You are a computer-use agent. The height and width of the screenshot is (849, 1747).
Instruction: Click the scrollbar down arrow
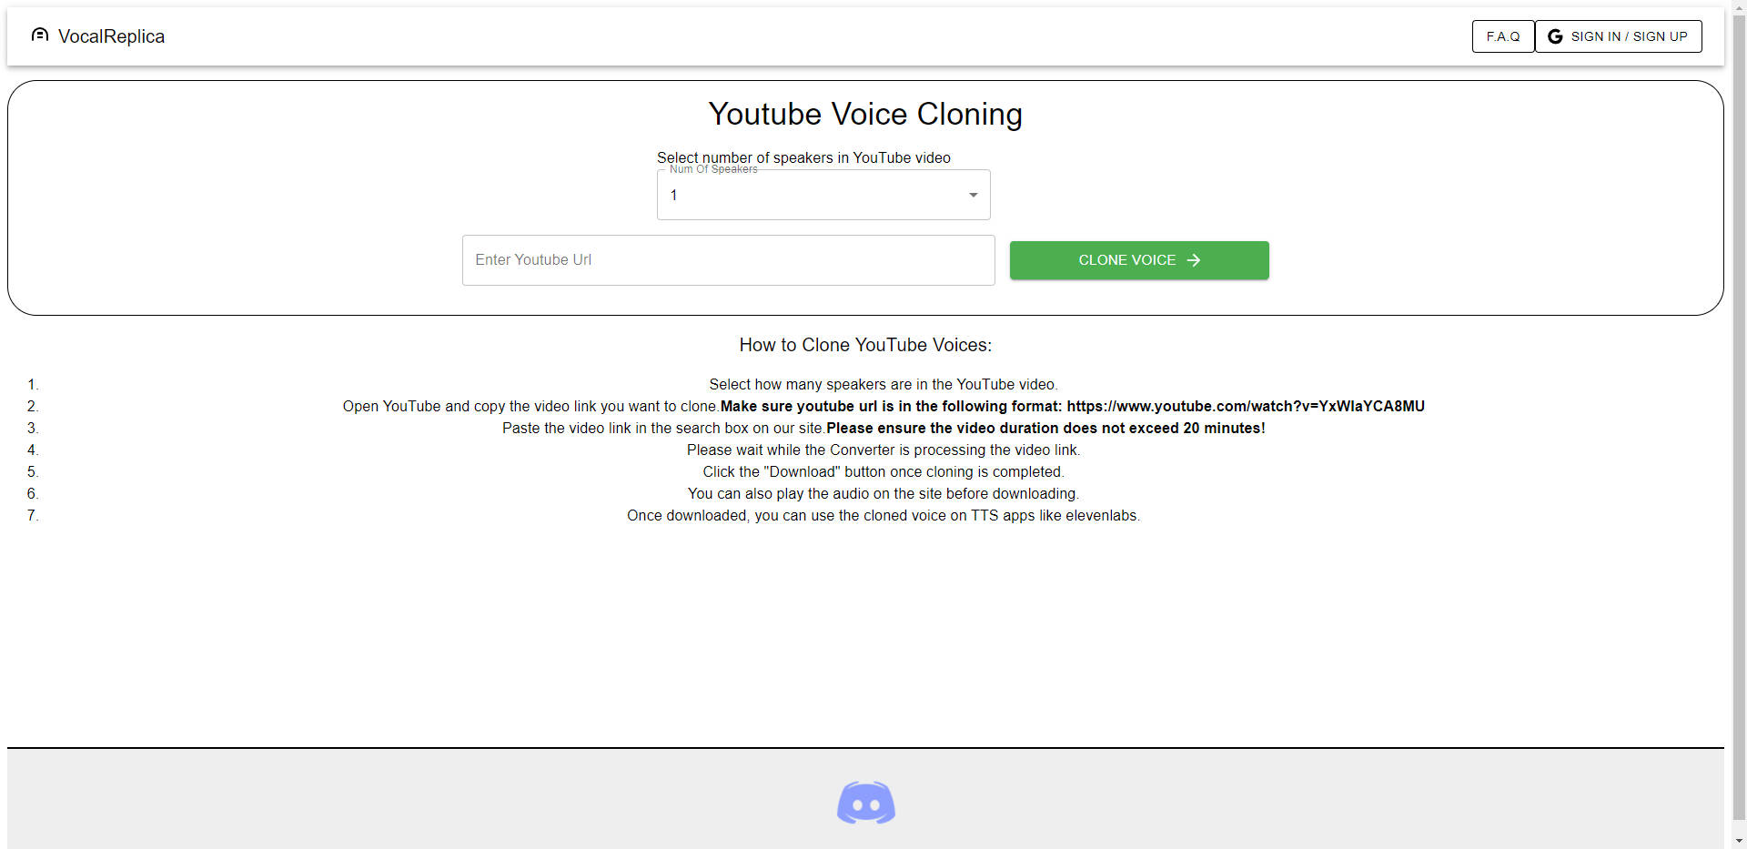click(1739, 842)
